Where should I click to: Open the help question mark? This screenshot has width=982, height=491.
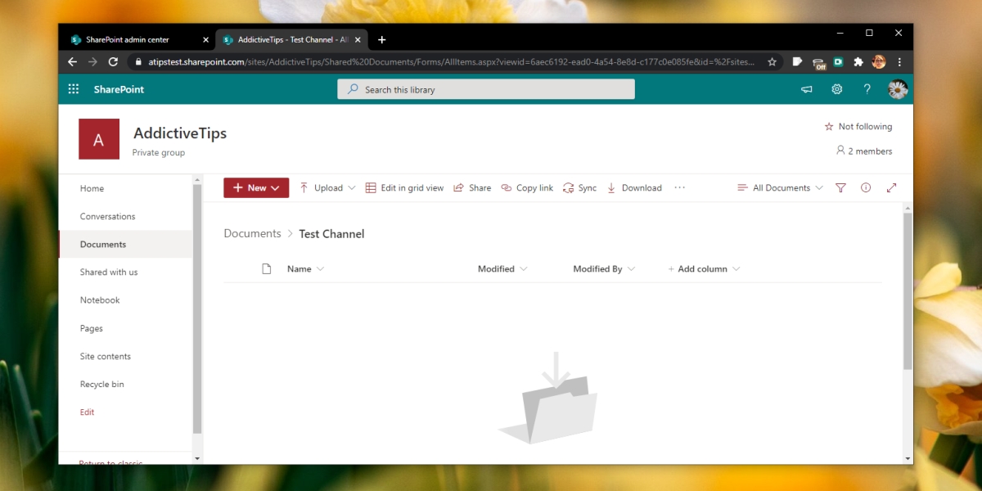point(867,89)
